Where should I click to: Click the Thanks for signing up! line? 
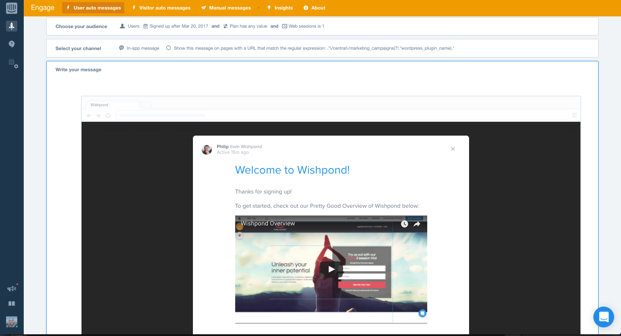coord(263,192)
